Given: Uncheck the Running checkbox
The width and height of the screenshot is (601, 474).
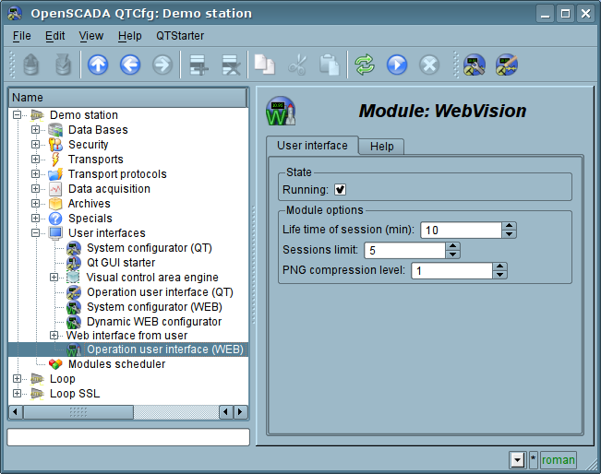Looking at the screenshot, I should (340, 190).
